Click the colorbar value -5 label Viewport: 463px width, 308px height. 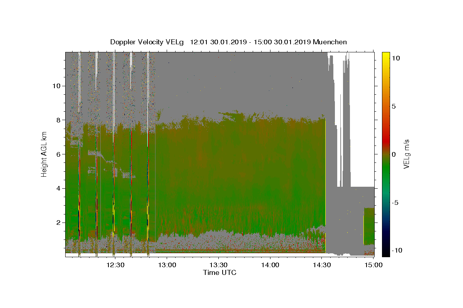coord(396,202)
